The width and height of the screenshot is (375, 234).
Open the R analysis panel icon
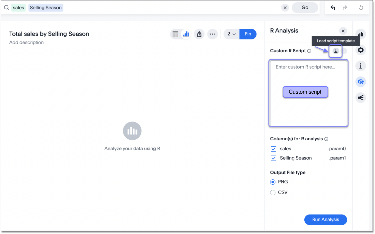[x=361, y=82]
